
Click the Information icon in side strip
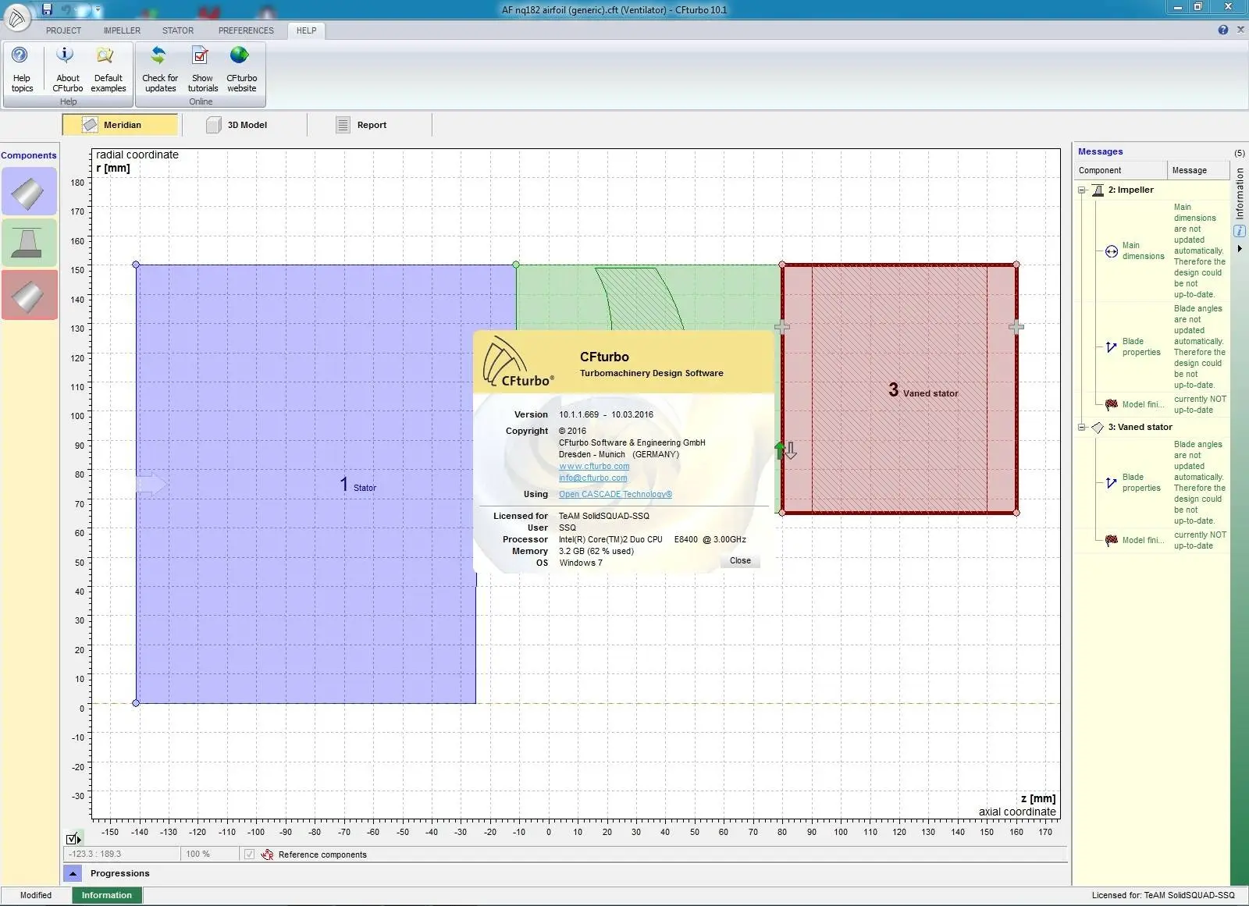point(1239,231)
